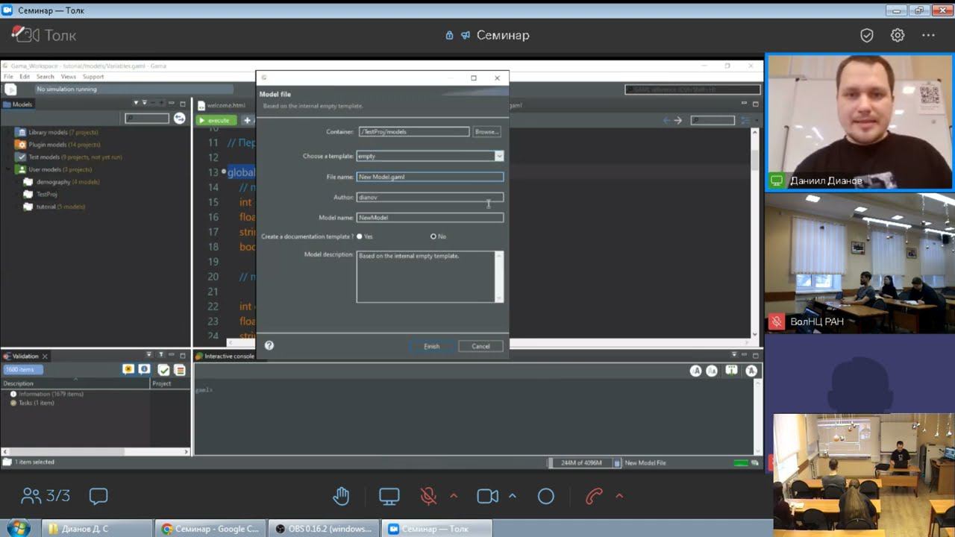Click the rightmost round A icon in Interactive console
The height and width of the screenshot is (537, 955).
pos(751,371)
